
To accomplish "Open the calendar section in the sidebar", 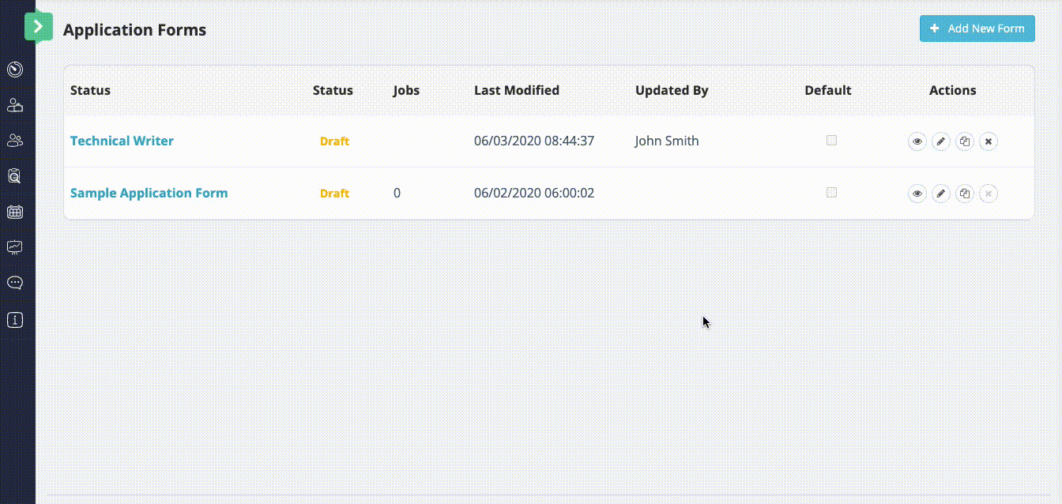I will click(x=14, y=212).
